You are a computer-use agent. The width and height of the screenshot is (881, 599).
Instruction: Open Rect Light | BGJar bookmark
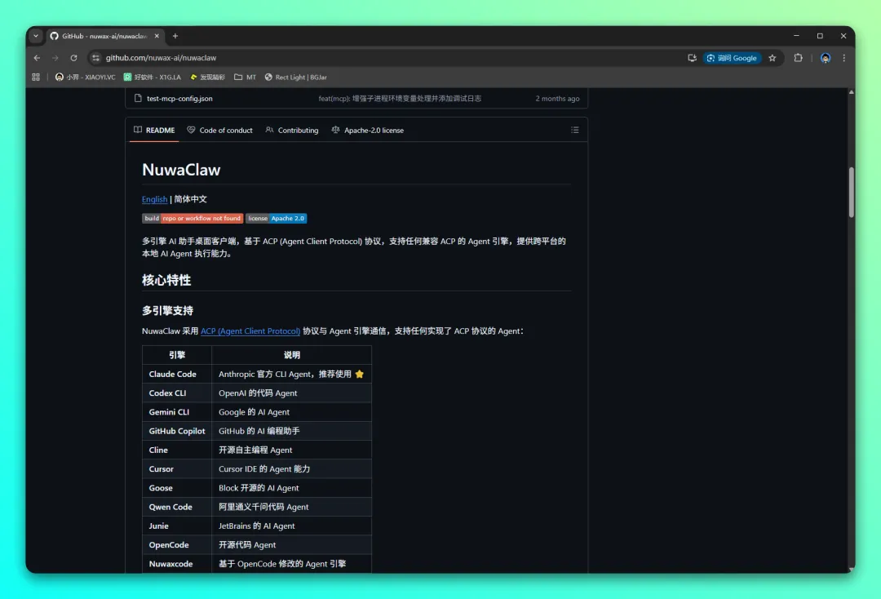[x=295, y=77]
